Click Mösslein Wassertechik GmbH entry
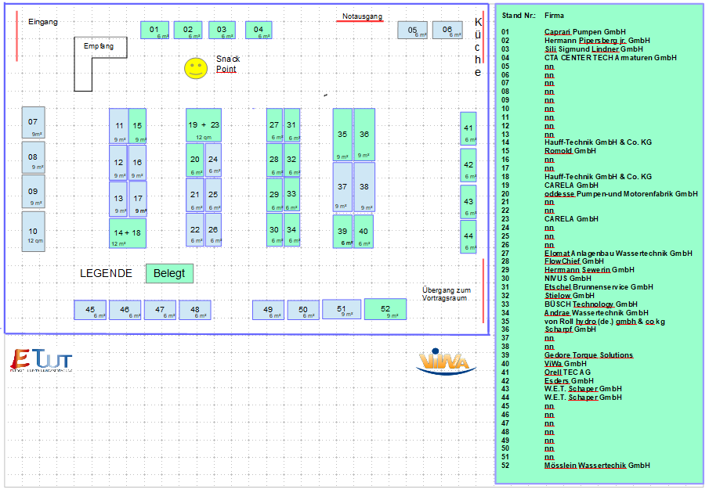Image resolution: width=709 pixels, height=493 pixels. (x=597, y=466)
